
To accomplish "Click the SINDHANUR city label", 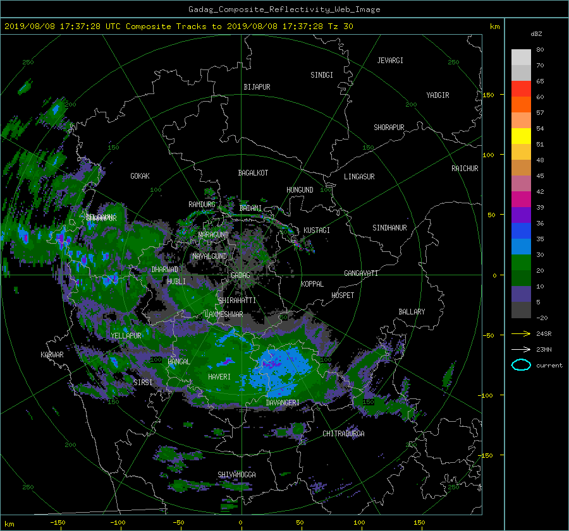I will (x=389, y=228).
